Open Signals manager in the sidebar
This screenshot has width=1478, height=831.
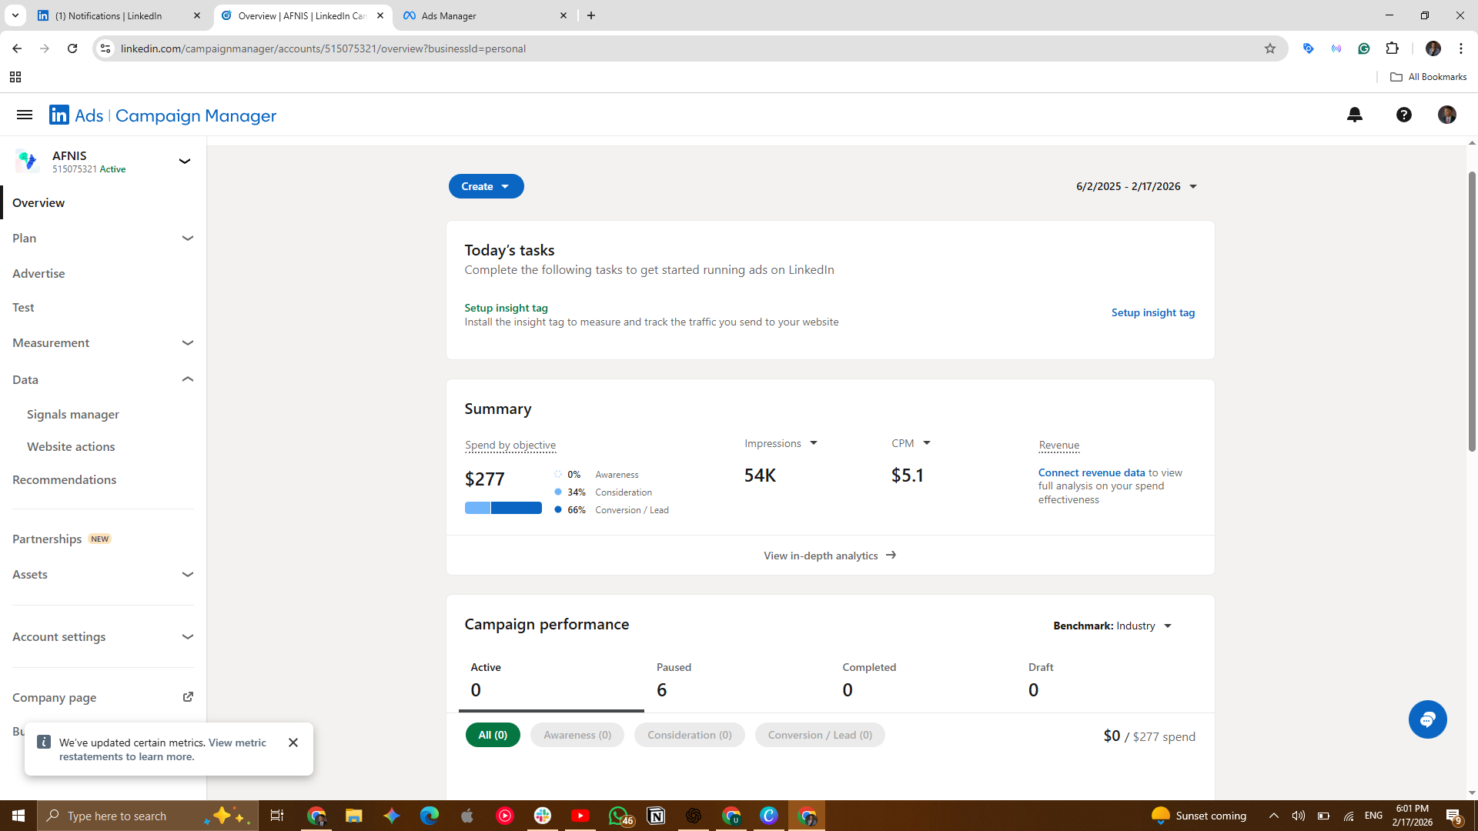(73, 414)
